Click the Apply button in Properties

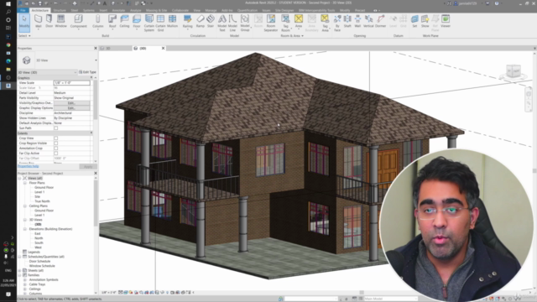(x=88, y=167)
